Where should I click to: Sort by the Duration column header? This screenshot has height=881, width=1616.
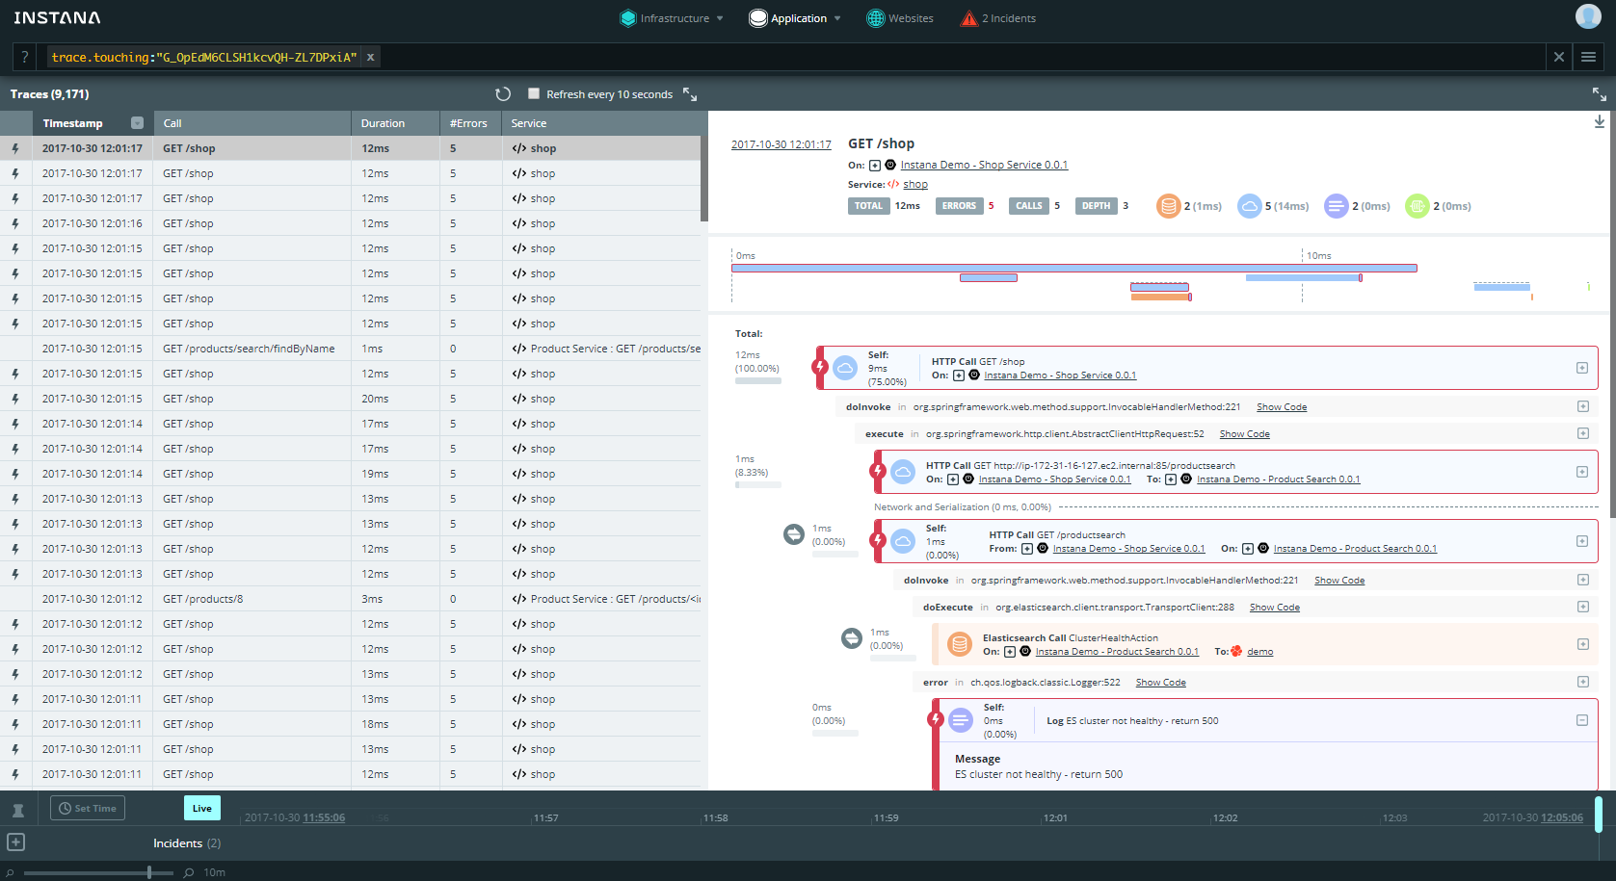point(395,123)
